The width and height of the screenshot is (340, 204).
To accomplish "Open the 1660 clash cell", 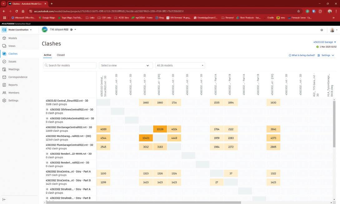I will 146,102.
